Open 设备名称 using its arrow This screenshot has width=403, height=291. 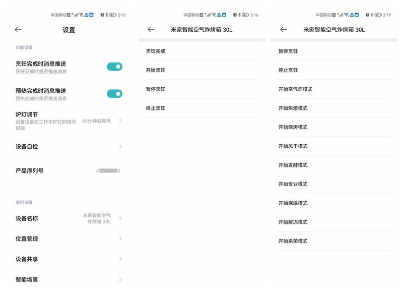pos(120,218)
